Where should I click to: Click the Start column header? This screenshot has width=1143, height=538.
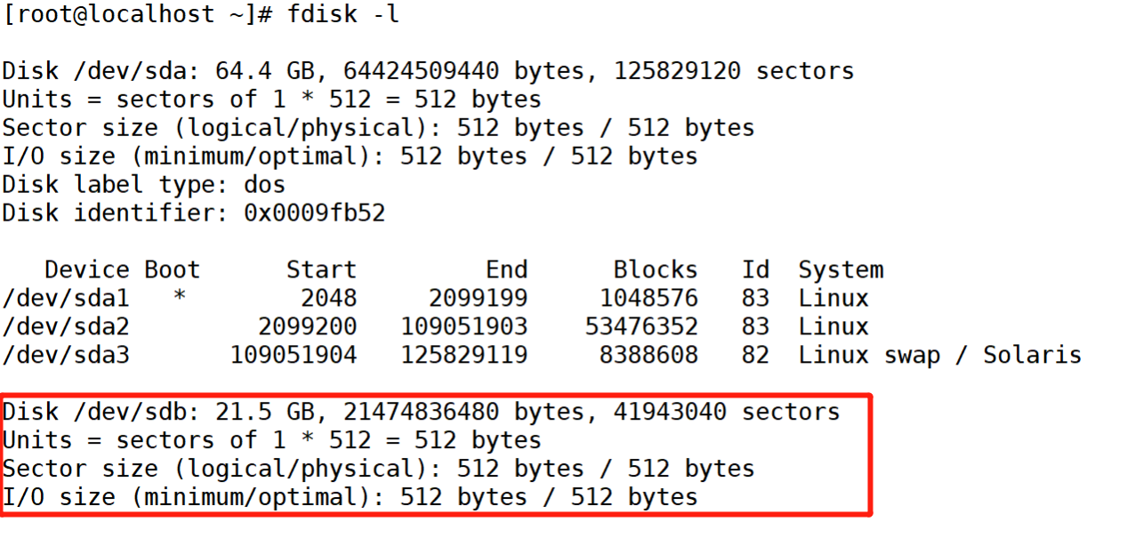[x=321, y=269]
